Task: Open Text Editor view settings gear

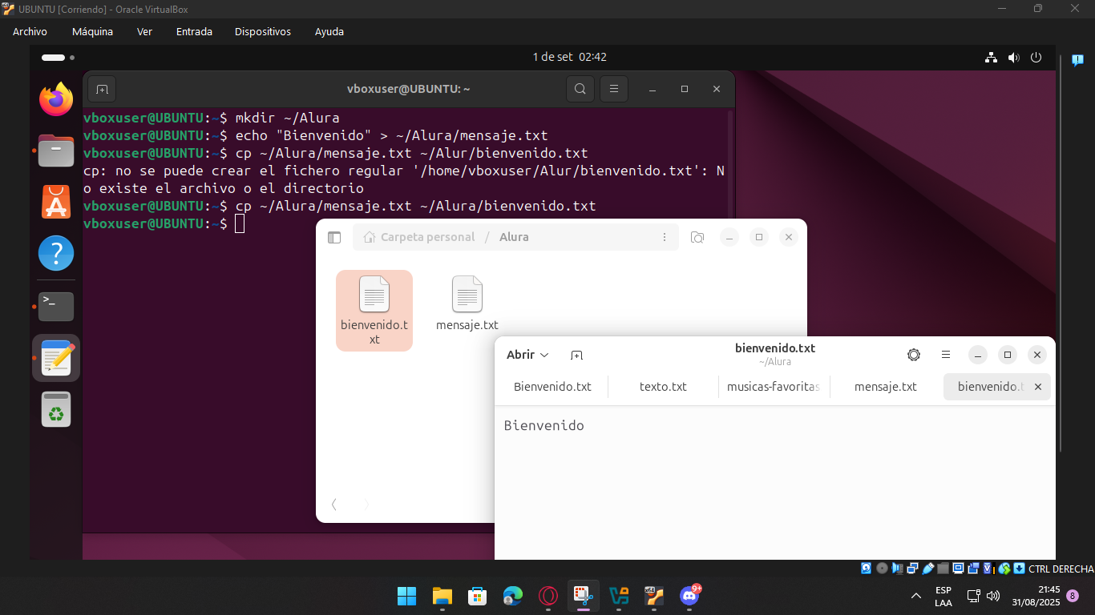Action: tap(914, 355)
